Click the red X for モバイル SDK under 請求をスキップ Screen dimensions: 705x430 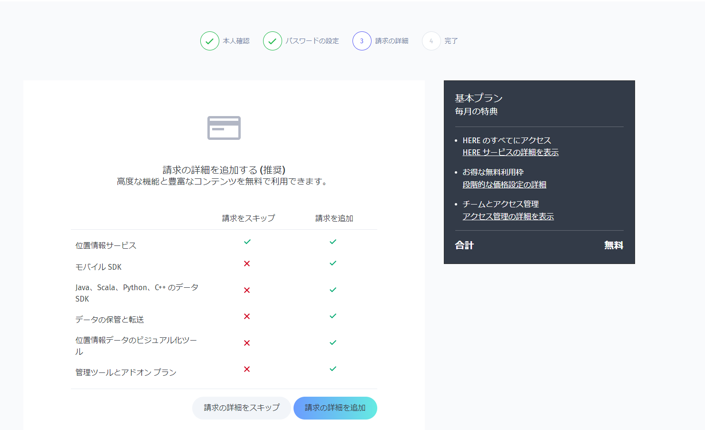click(247, 263)
